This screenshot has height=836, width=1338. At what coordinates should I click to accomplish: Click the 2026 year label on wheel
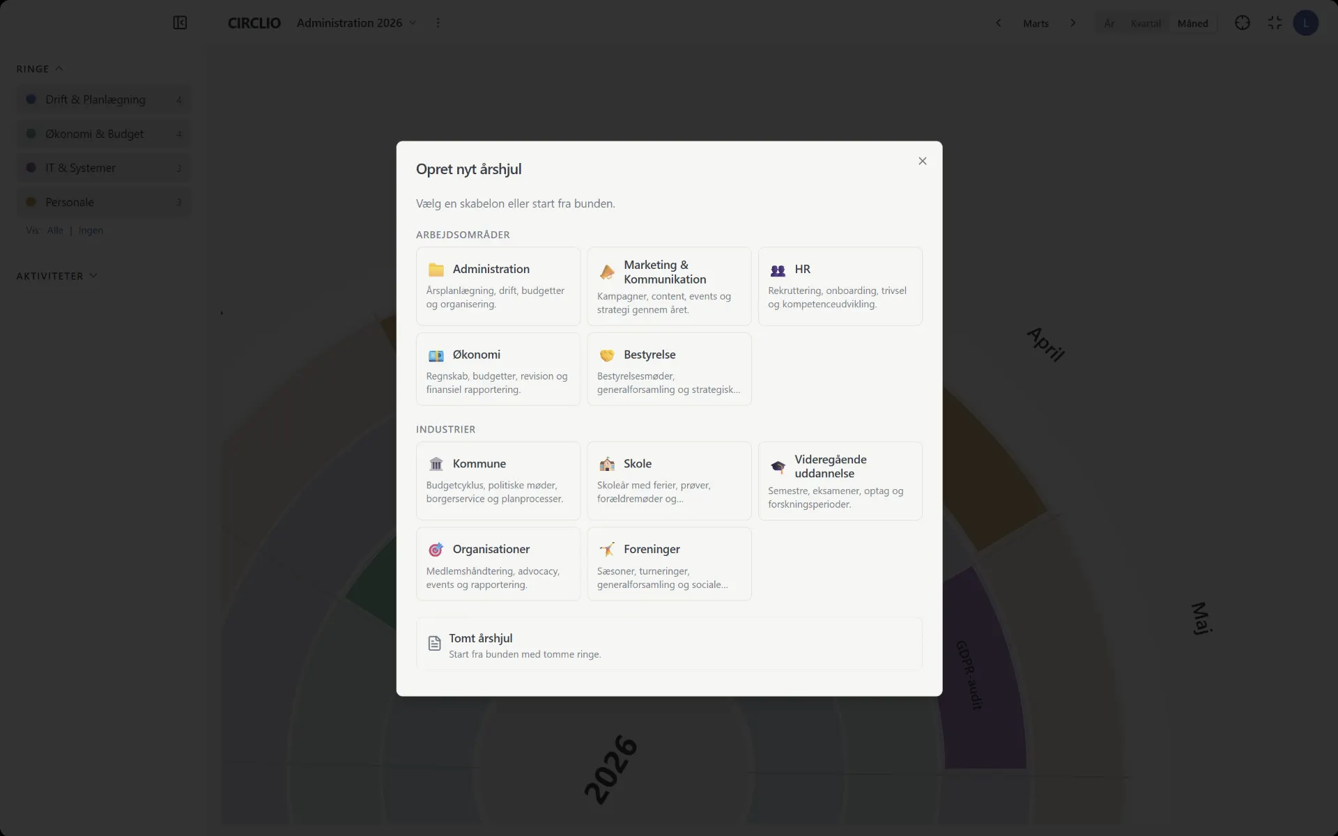pos(610,769)
